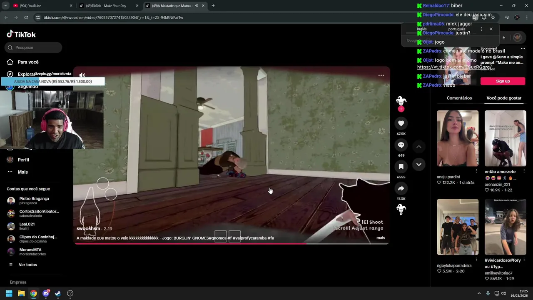Close the YouTube tab

point(71,6)
